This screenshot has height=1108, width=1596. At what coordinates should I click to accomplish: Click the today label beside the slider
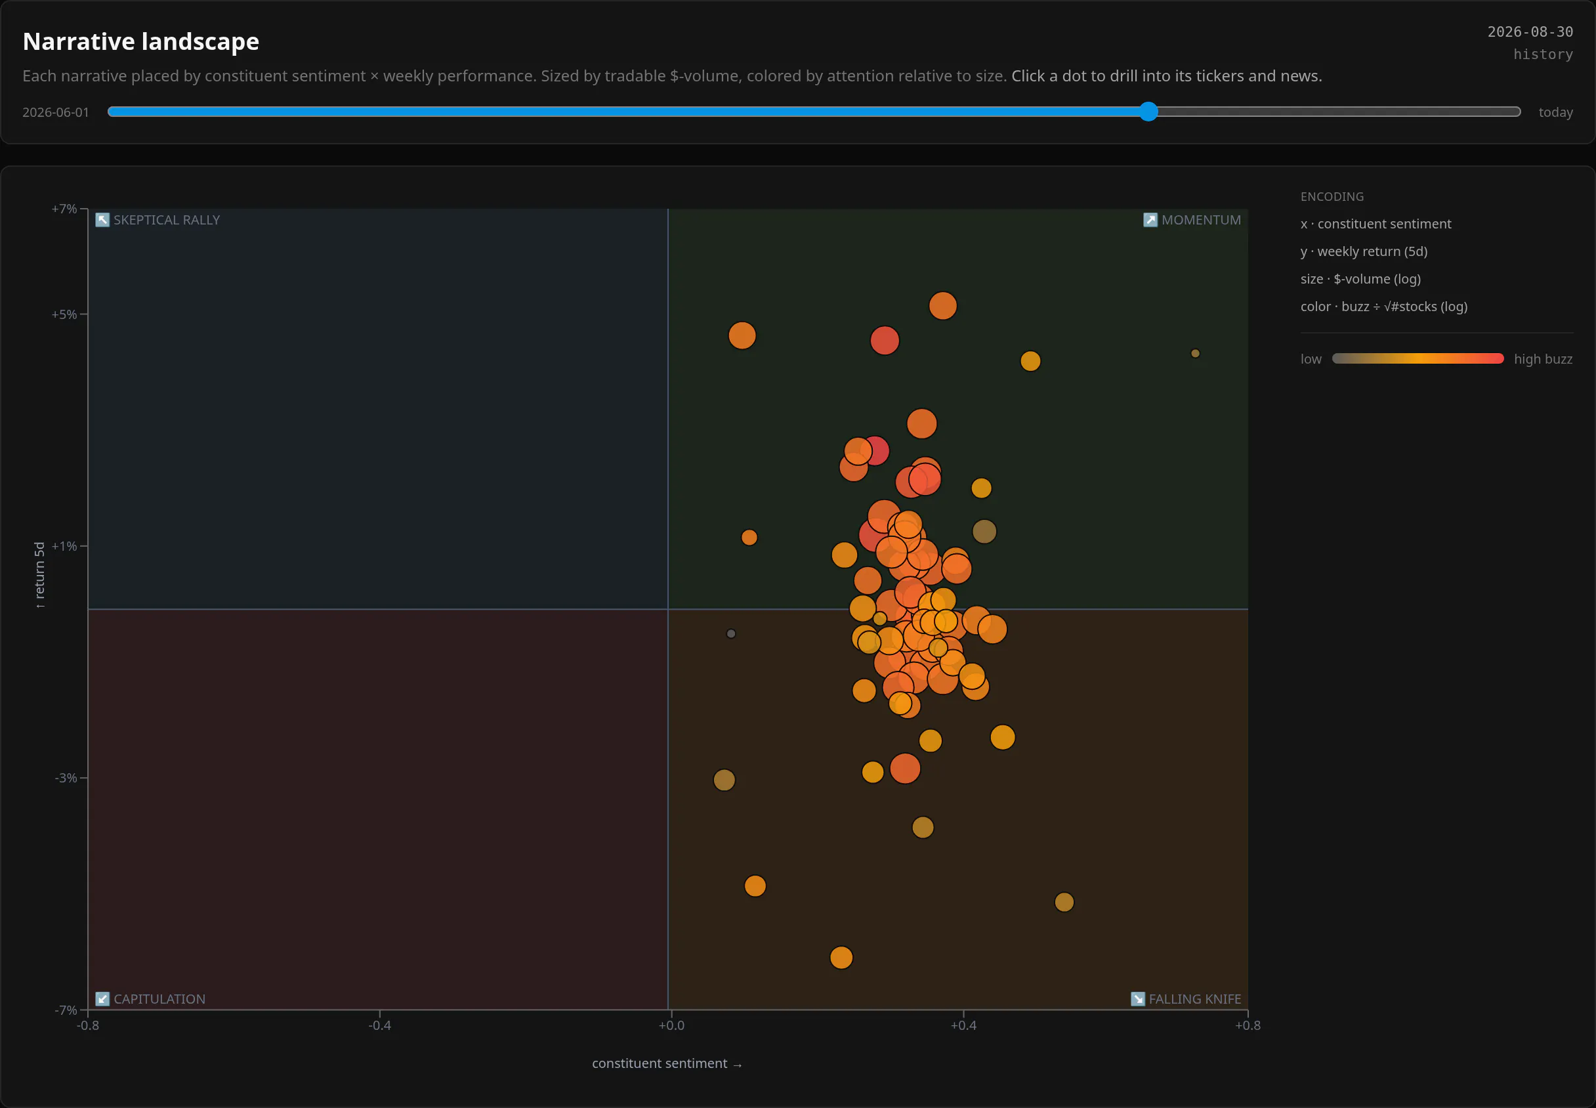tap(1555, 112)
